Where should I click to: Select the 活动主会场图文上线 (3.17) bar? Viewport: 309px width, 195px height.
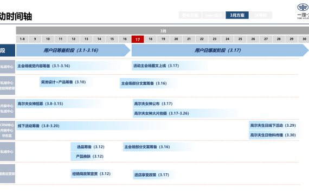[170, 66]
